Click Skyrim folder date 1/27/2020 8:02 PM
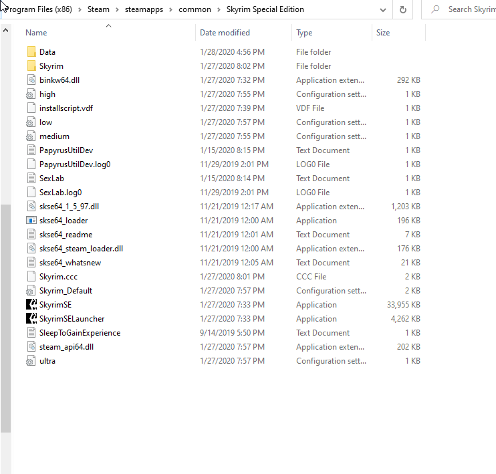 [x=232, y=66]
